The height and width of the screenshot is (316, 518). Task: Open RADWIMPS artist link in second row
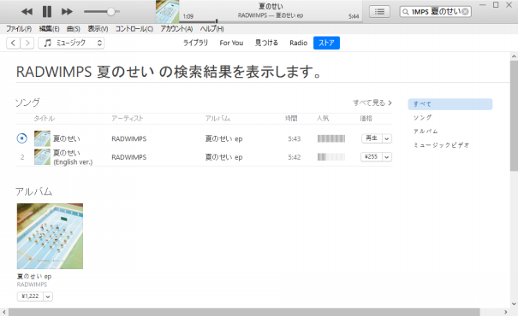128,157
